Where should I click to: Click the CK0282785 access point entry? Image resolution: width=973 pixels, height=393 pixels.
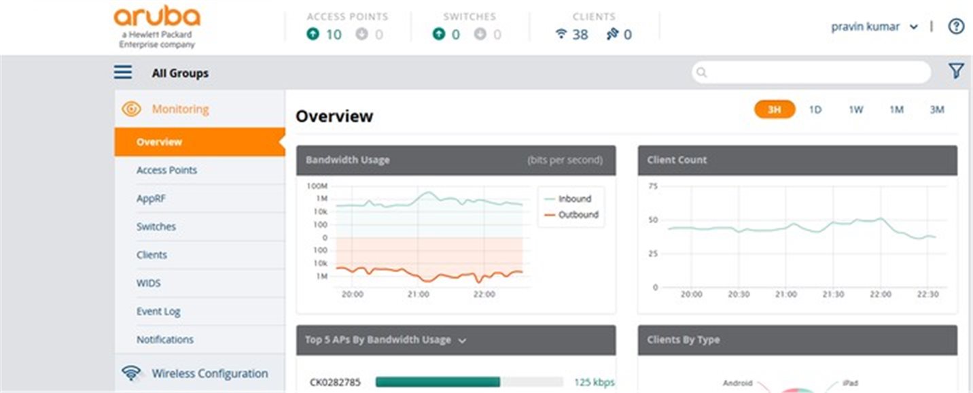(335, 382)
